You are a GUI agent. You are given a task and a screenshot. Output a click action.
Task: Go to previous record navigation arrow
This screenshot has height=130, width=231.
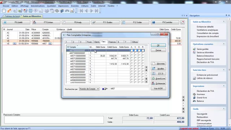click(86, 11)
